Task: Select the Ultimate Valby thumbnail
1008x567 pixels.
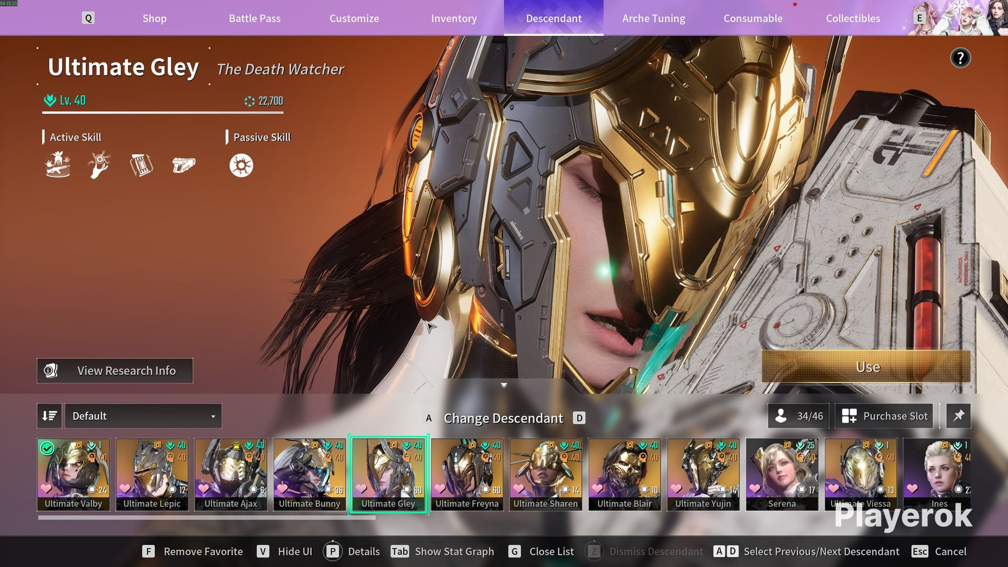Action: pos(73,475)
